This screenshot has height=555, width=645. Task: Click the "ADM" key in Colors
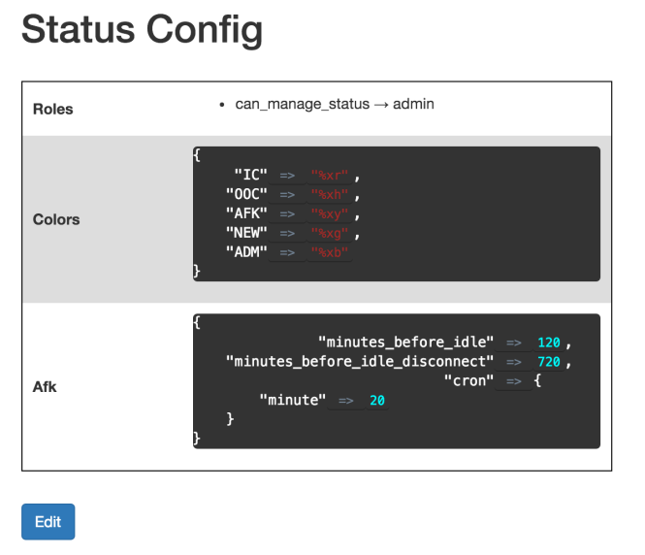pyautogui.click(x=246, y=252)
